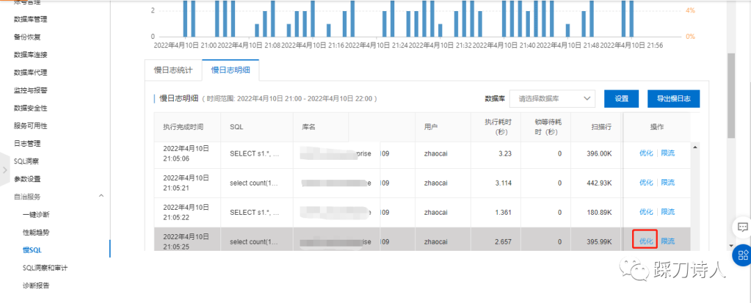
Task: Click 优化 for the 21:05:21 row
Action: [646, 183]
